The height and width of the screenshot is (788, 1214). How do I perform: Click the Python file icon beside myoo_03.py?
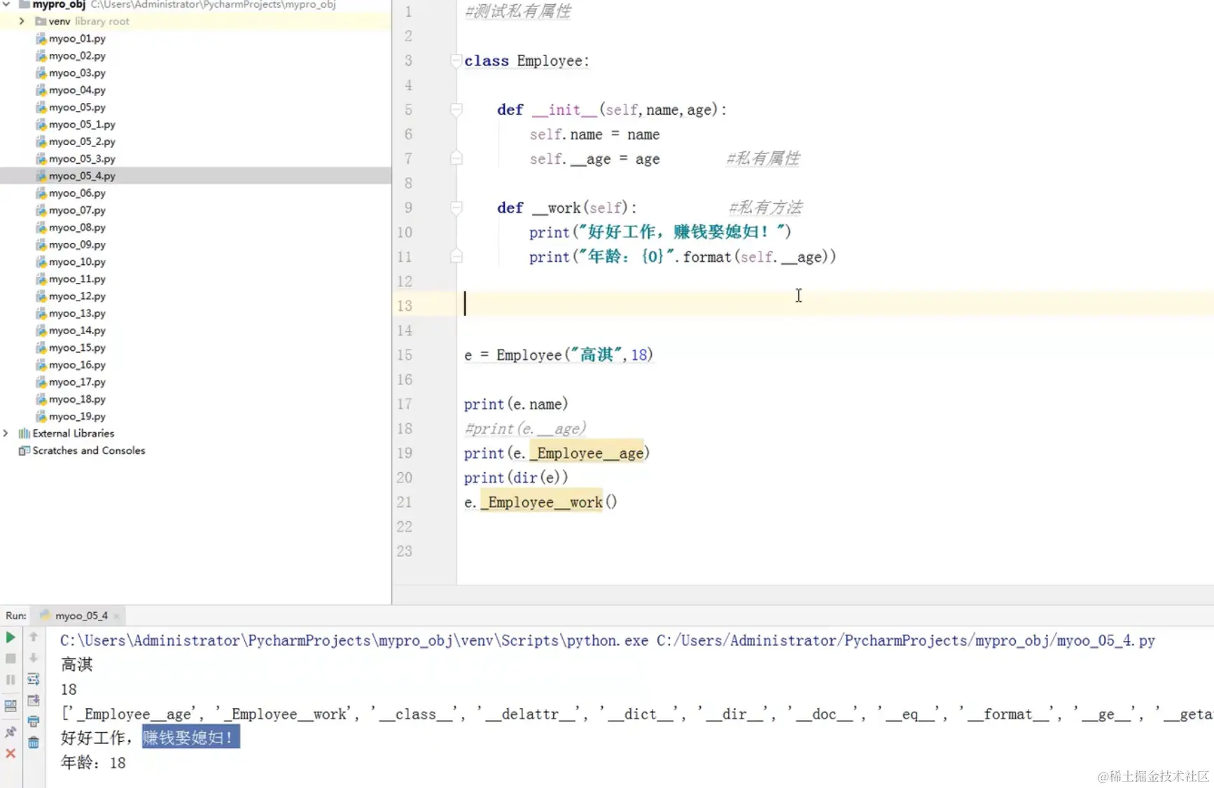click(x=41, y=73)
